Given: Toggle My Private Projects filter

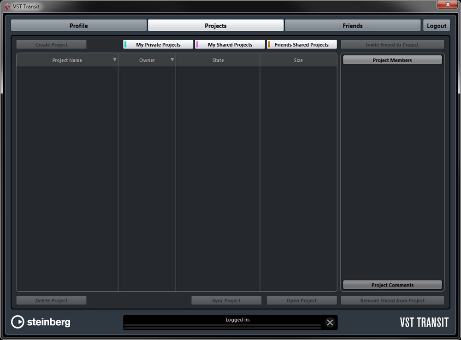Looking at the screenshot, I should point(158,45).
